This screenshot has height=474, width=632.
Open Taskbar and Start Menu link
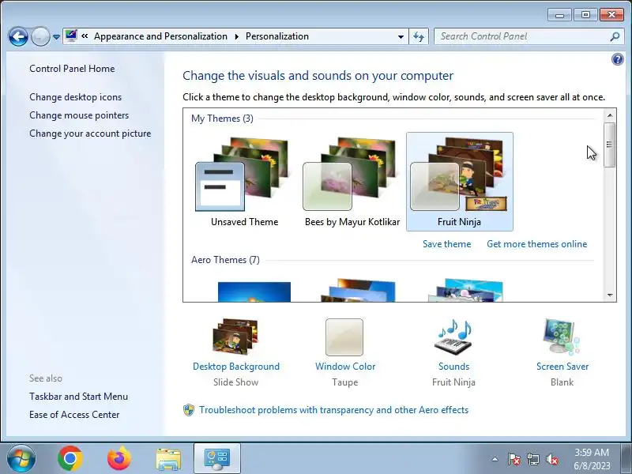coord(78,397)
